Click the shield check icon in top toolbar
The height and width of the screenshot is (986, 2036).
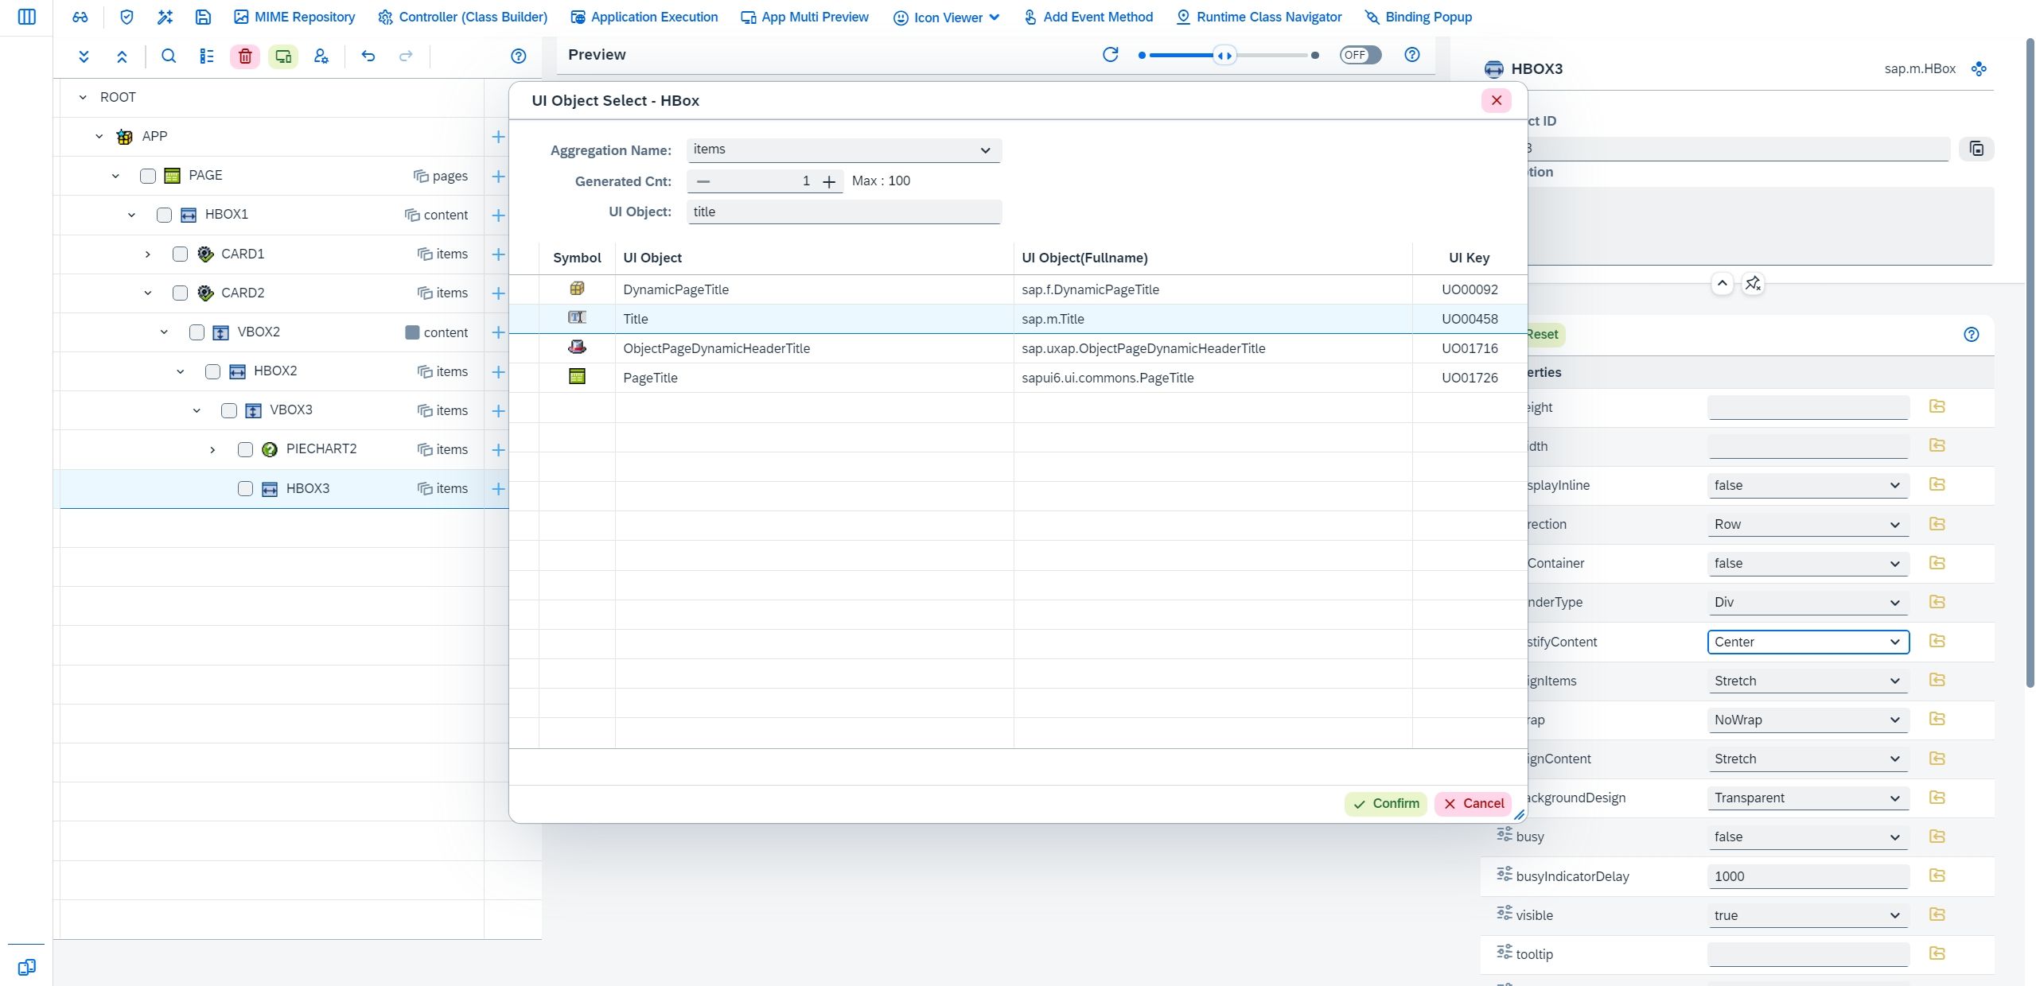tap(127, 17)
